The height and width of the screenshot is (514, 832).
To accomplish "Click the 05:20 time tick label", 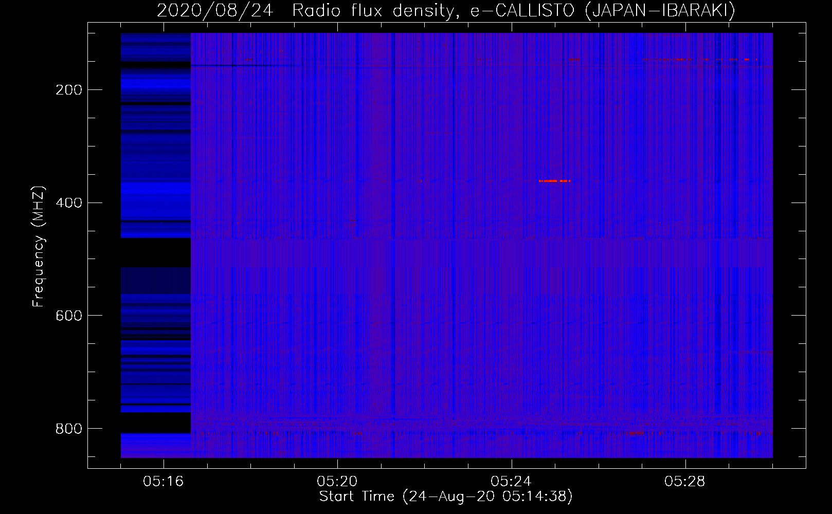I will click(337, 482).
